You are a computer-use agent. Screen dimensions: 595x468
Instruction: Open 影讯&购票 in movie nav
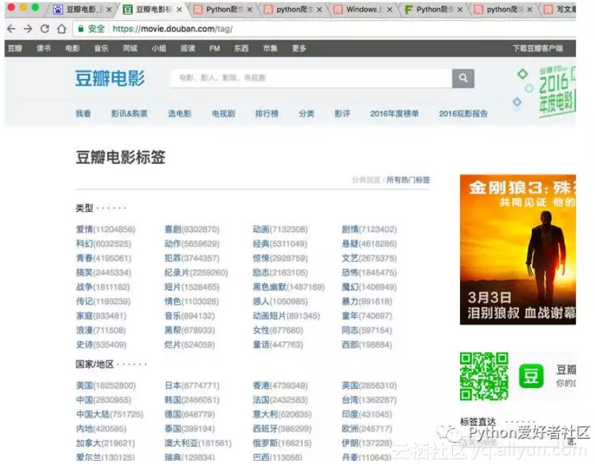tap(129, 113)
